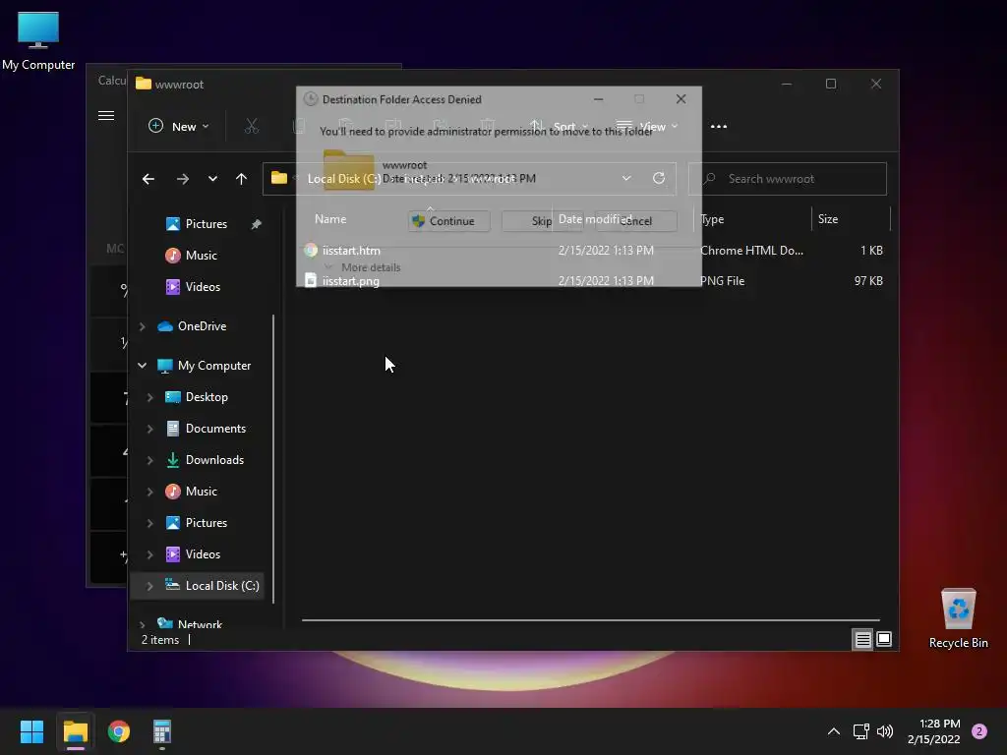Select Downloads under My Computer
Viewport: 1007px width, 755px height.
coord(214,460)
